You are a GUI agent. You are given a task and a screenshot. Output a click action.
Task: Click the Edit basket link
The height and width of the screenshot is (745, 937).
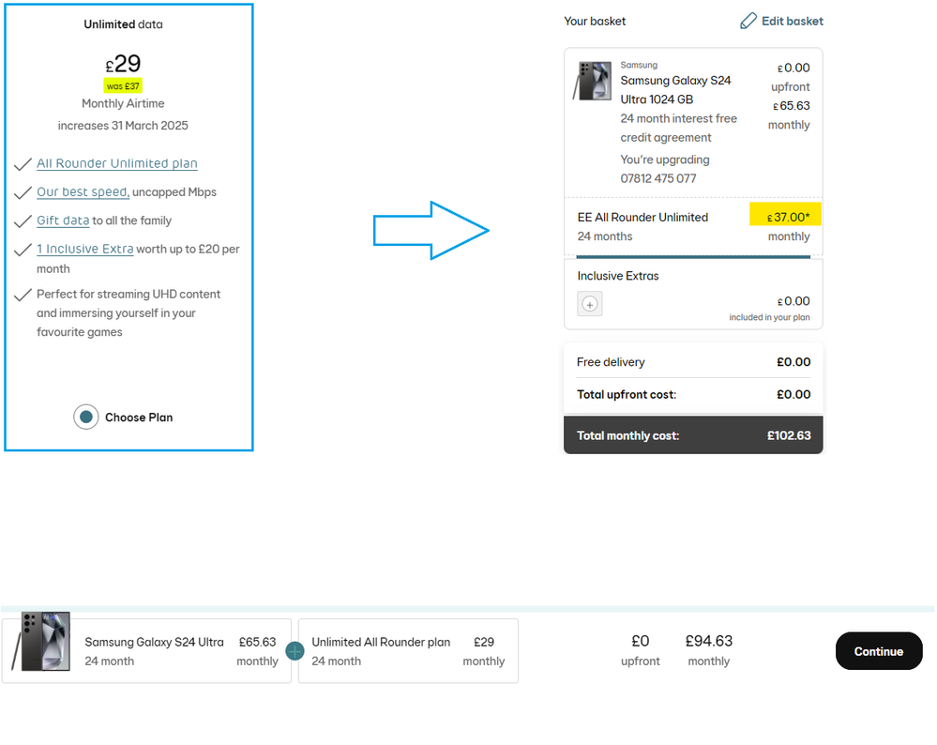tap(793, 22)
